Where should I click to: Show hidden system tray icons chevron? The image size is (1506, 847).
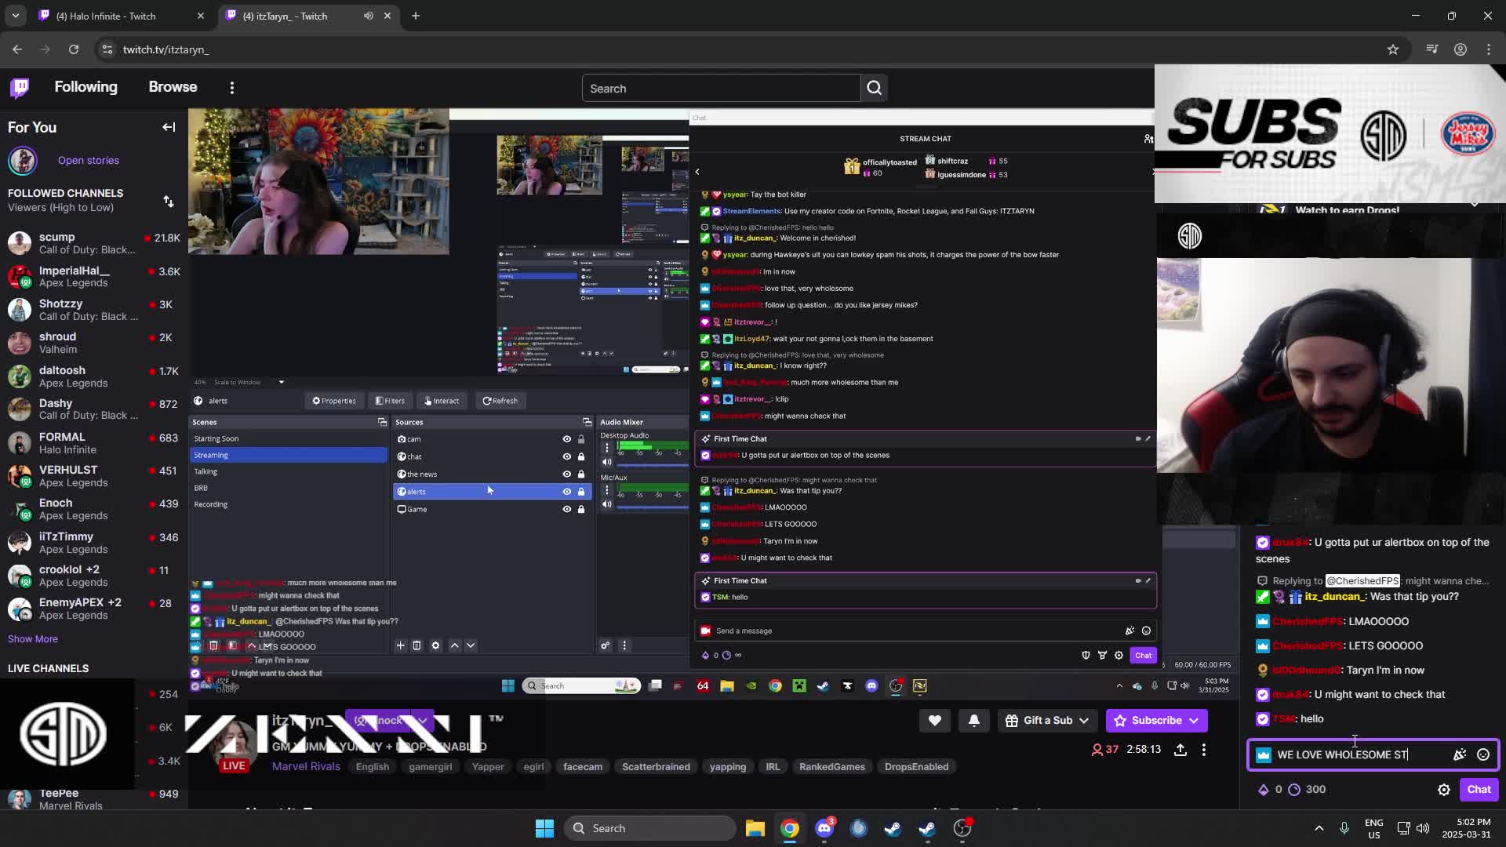(x=1319, y=828)
